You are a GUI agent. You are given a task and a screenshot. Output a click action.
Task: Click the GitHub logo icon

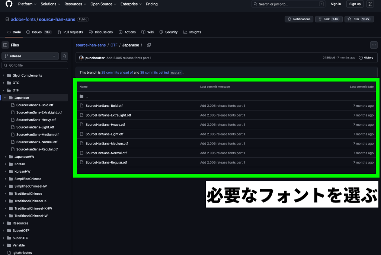9,4
